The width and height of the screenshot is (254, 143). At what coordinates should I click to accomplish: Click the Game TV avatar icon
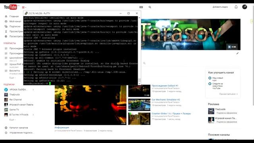(6, 110)
